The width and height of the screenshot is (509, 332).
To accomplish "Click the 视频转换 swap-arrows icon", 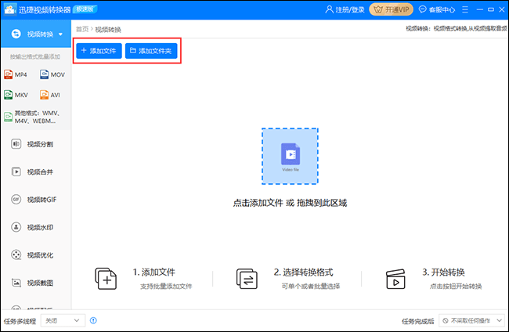I will tap(16, 34).
